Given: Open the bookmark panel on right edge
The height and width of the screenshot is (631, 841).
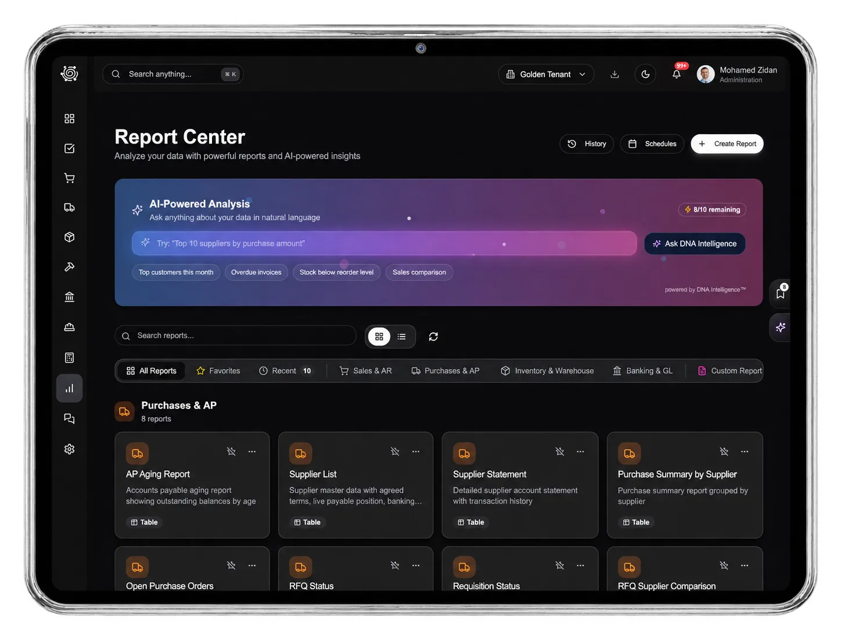Looking at the screenshot, I should click(780, 293).
